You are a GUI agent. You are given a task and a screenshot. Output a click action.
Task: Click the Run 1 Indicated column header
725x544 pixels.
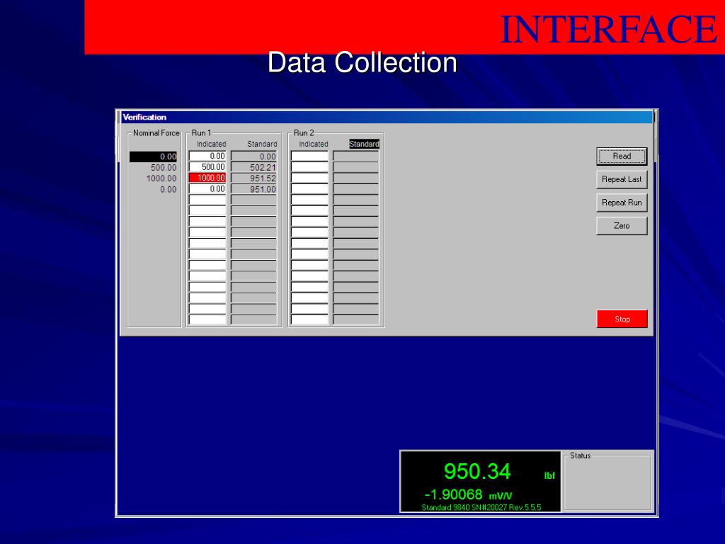coord(211,144)
